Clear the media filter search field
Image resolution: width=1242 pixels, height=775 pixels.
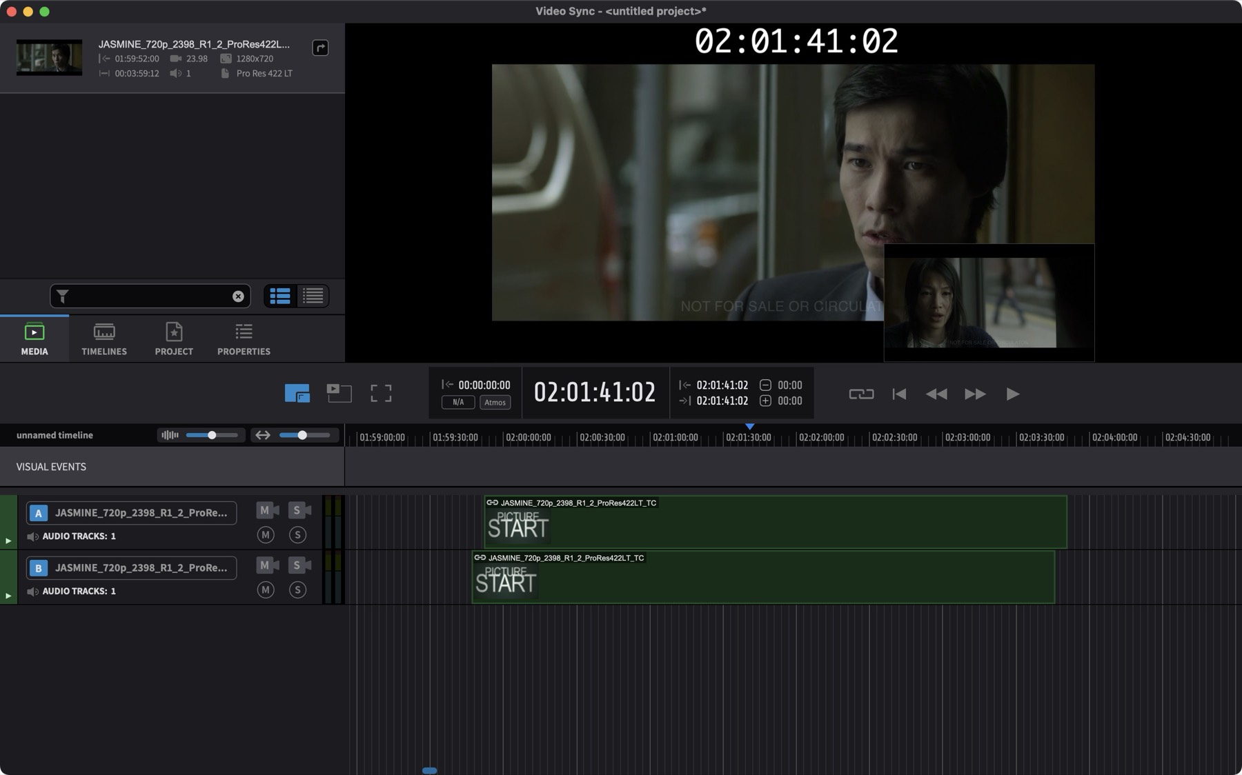coord(238,296)
